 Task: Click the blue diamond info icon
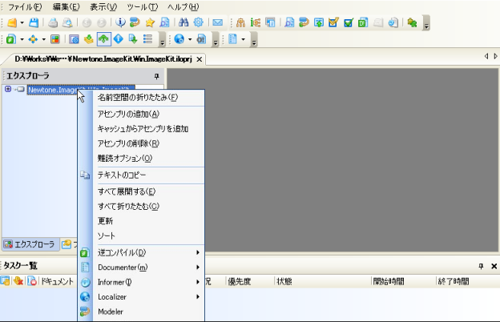(x=119, y=39)
